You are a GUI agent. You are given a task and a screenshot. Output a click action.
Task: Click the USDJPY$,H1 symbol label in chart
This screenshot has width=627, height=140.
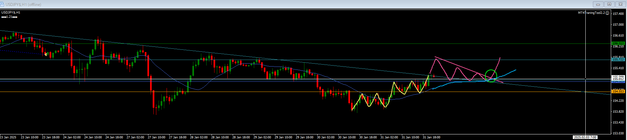(11, 13)
